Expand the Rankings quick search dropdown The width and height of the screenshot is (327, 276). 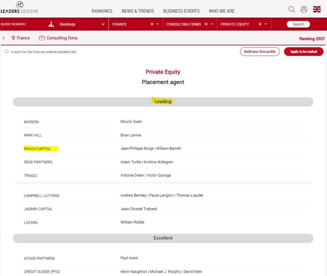[103, 25]
